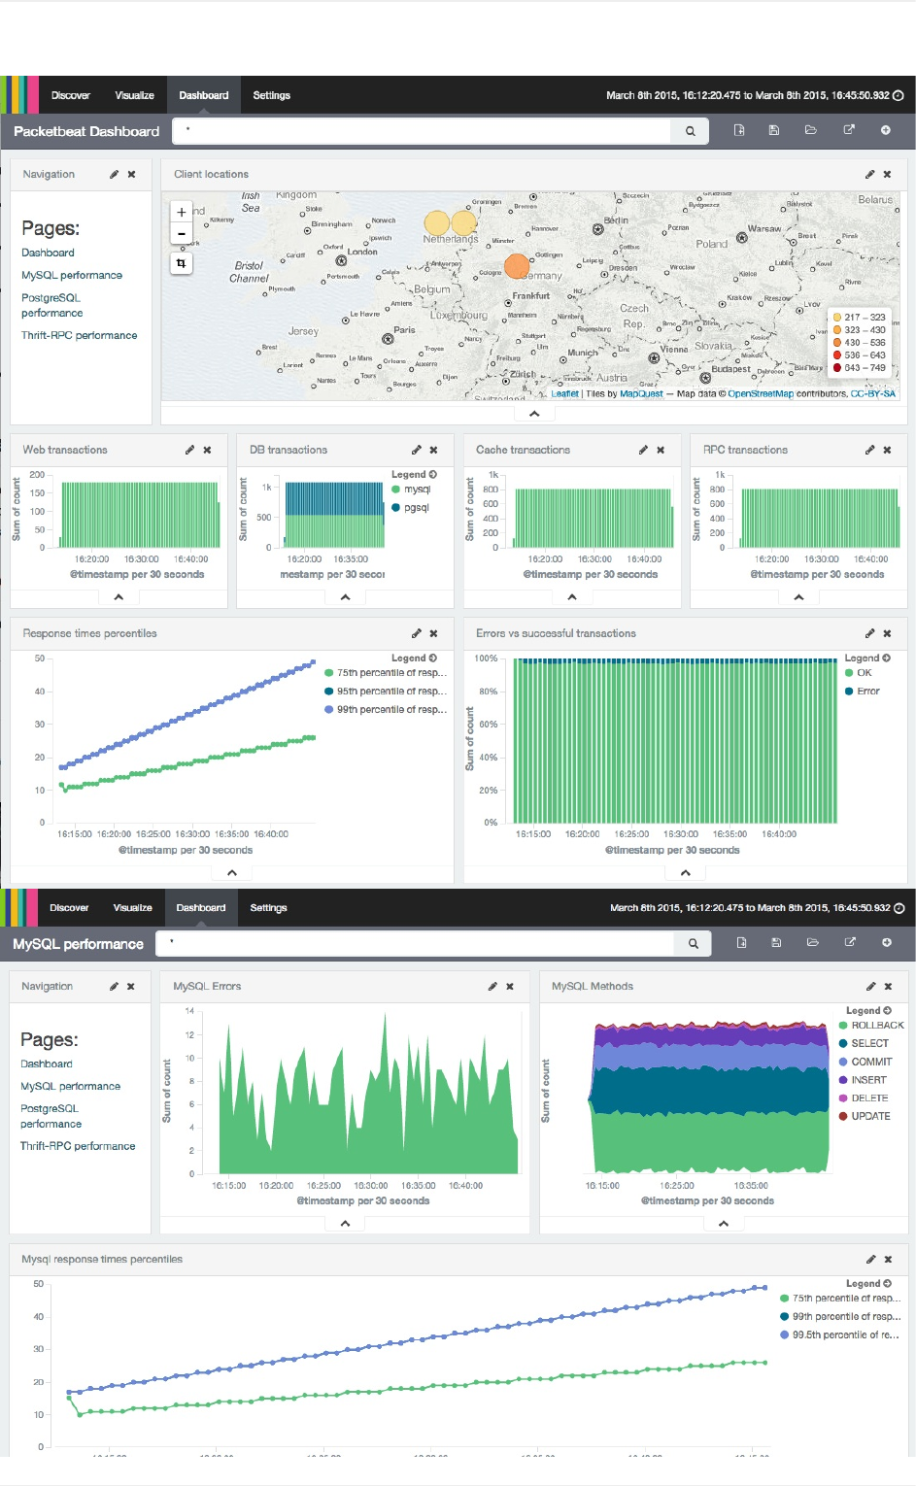Edit the RPC transactions panel

(869, 450)
